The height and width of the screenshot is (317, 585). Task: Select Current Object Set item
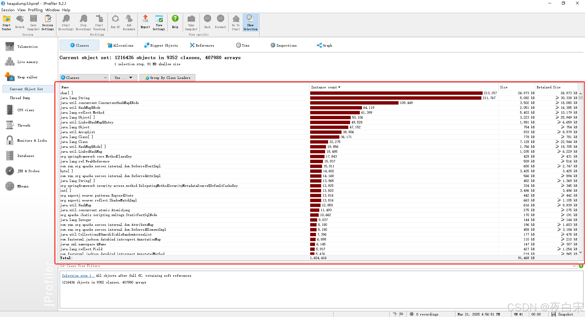click(x=28, y=89)
